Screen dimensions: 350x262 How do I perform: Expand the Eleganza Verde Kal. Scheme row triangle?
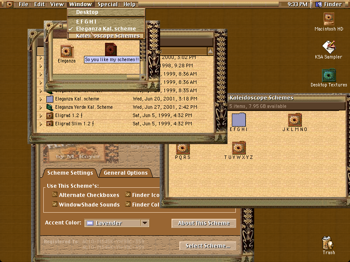click(41, 107)
